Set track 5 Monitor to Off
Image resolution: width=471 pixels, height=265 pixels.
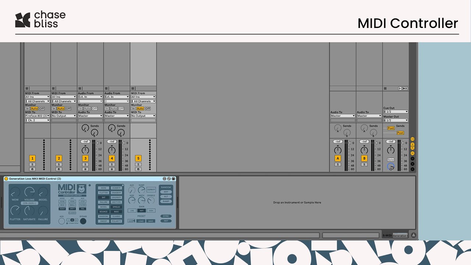(x=148, y=109)
